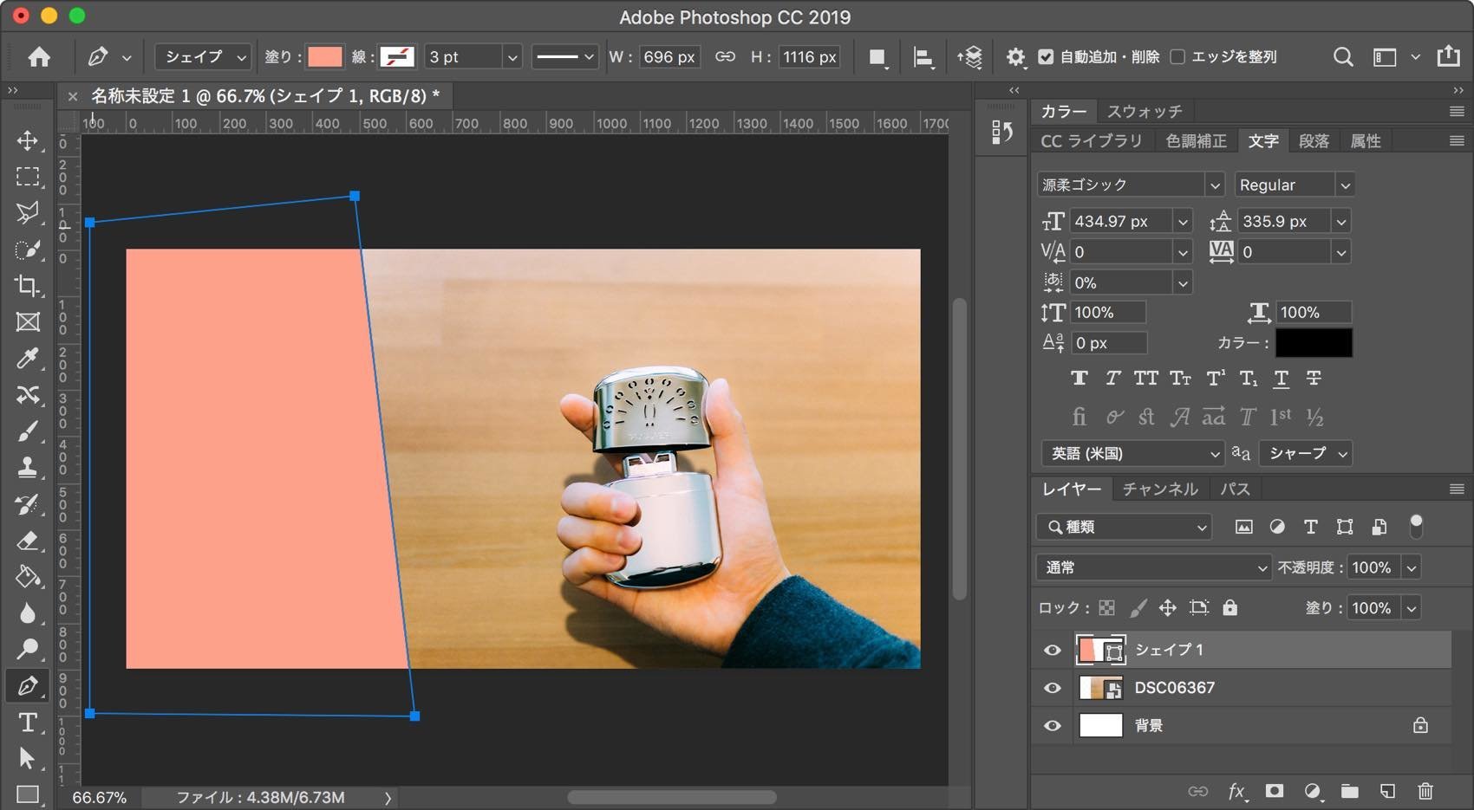Expand the 通常 blend mode dropdown
This screenshot has width=1474, height=810.
tap(1153, 567)
